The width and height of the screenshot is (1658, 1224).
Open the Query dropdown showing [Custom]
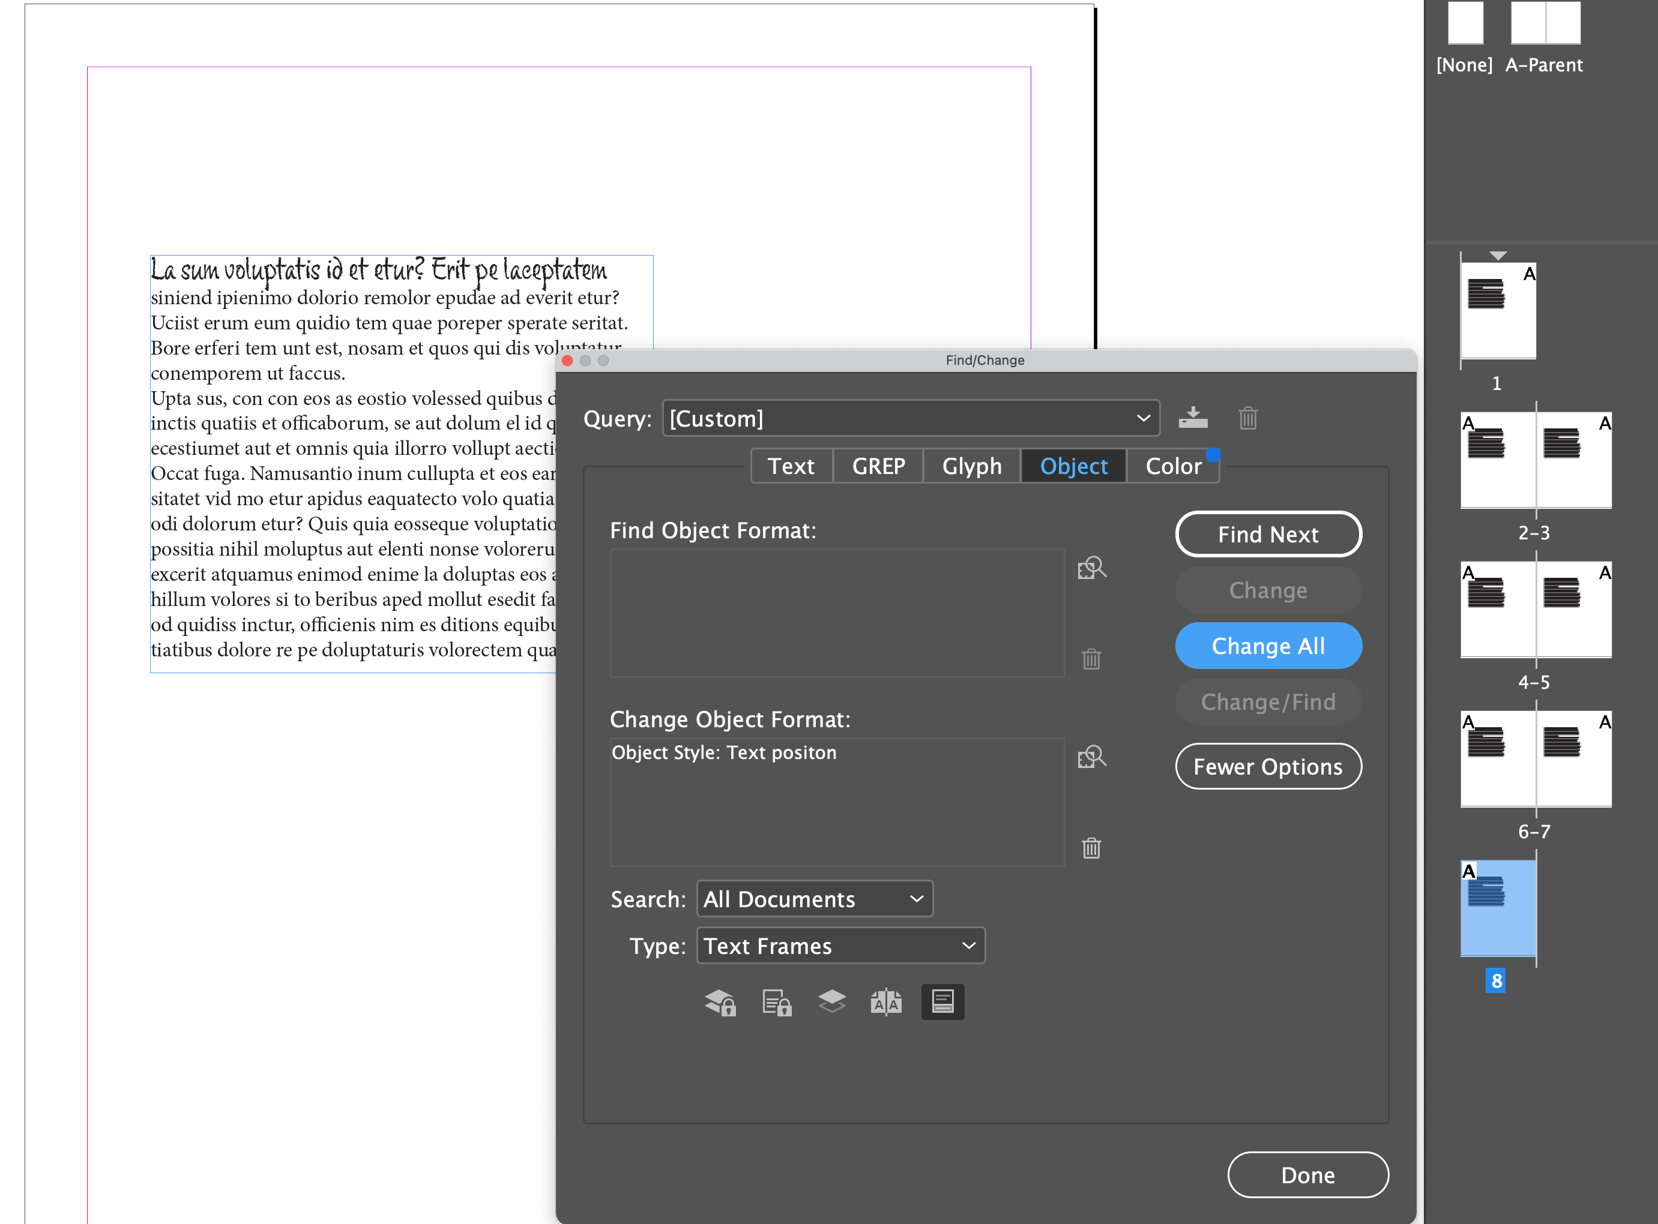click(911, 418)
